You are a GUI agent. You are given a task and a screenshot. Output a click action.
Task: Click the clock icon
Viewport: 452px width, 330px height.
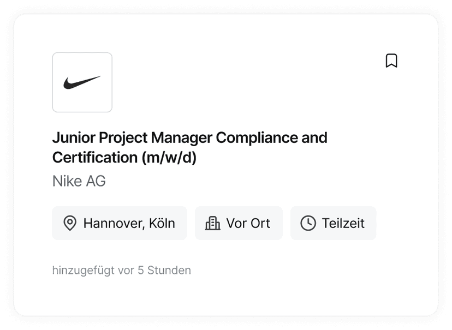coord(308,223)
